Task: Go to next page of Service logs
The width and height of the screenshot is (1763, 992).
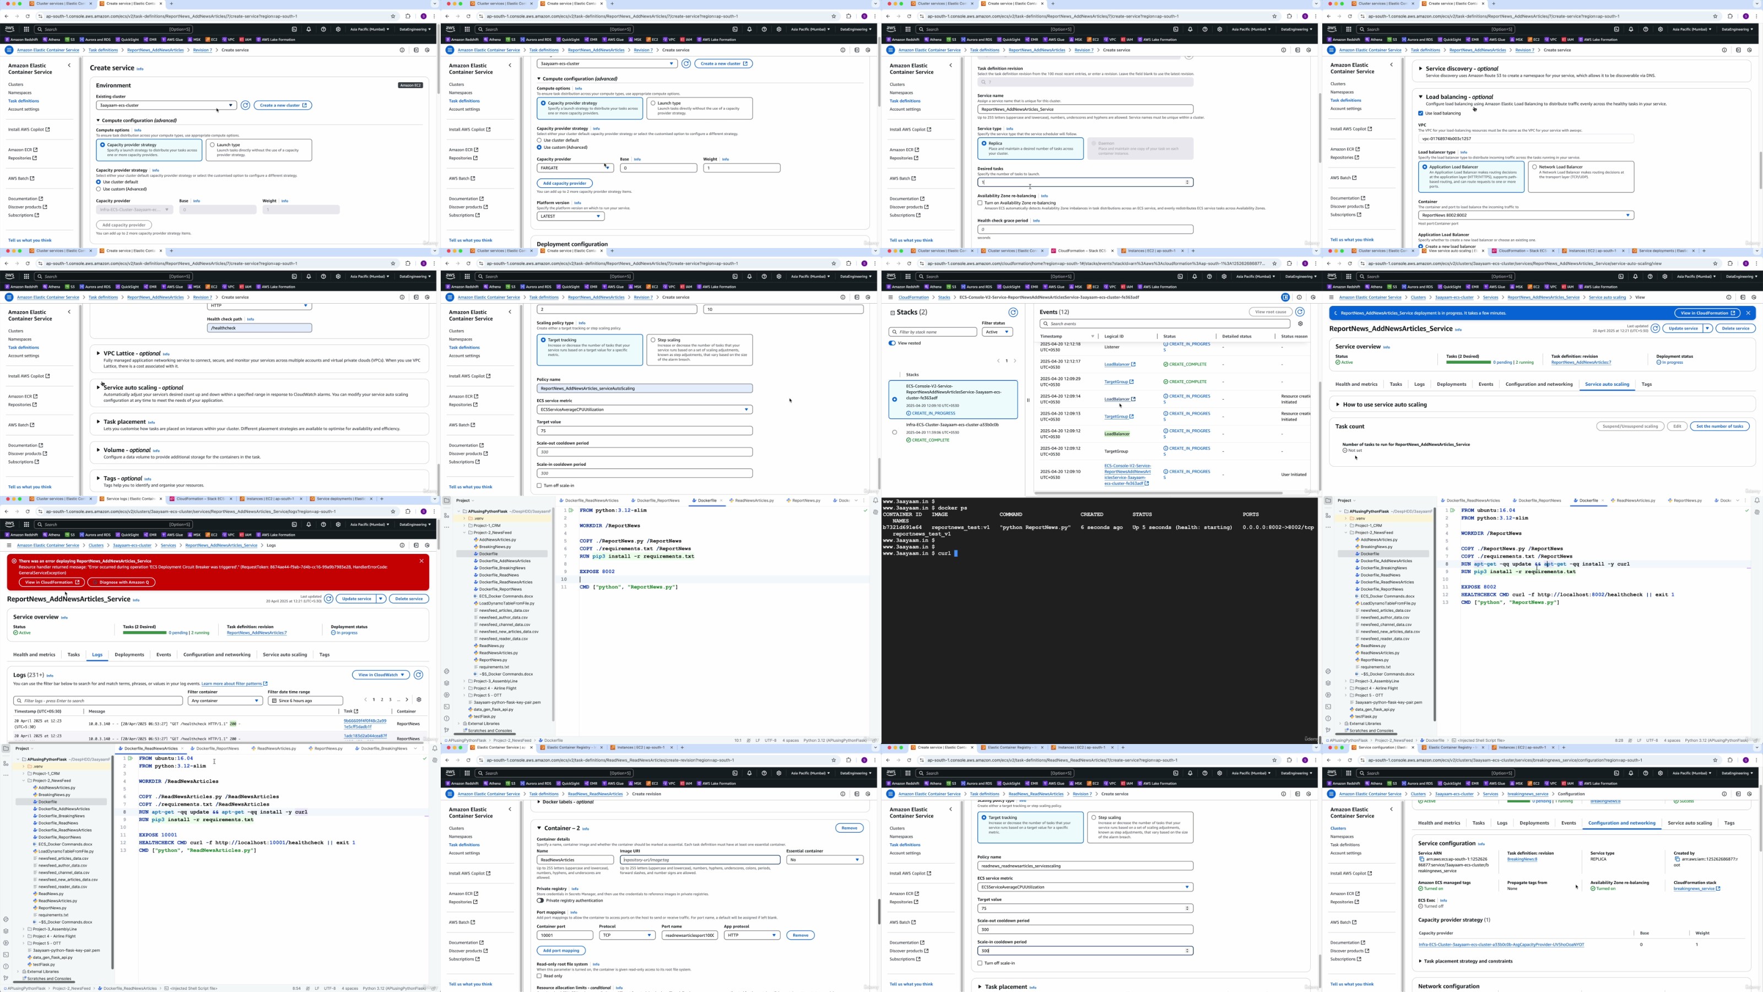Action: coord(407,700)
